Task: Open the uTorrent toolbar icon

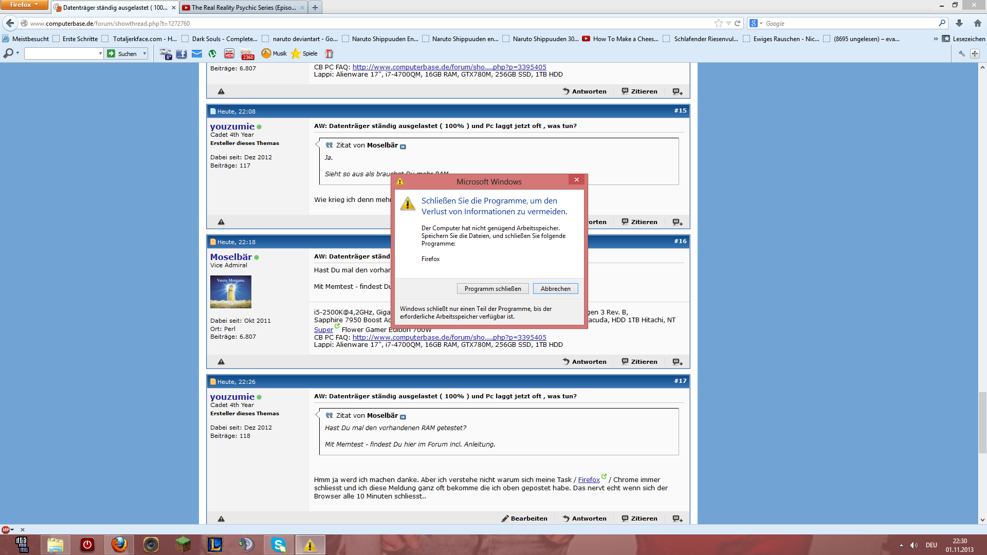Action: point(212,53)
